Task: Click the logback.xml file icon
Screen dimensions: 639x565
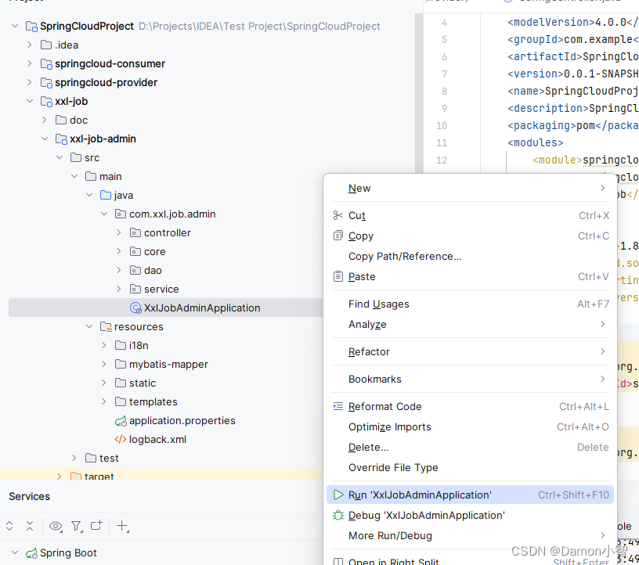Action: pos(120,440)
